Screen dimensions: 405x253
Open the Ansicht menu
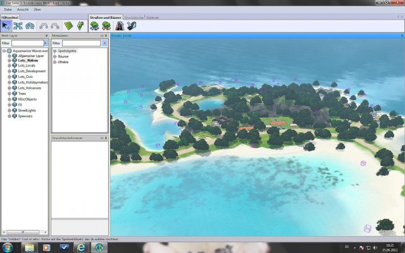[23, 9]
